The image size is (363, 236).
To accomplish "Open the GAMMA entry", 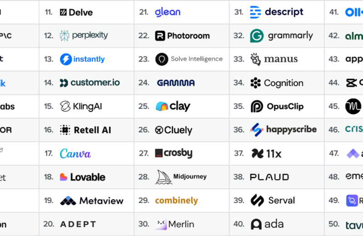I will coord(176,83).
